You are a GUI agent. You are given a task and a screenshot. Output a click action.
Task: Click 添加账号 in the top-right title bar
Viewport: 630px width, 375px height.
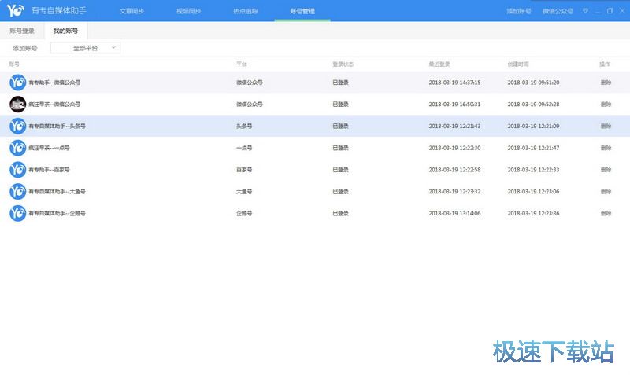[x=519, y=11]
